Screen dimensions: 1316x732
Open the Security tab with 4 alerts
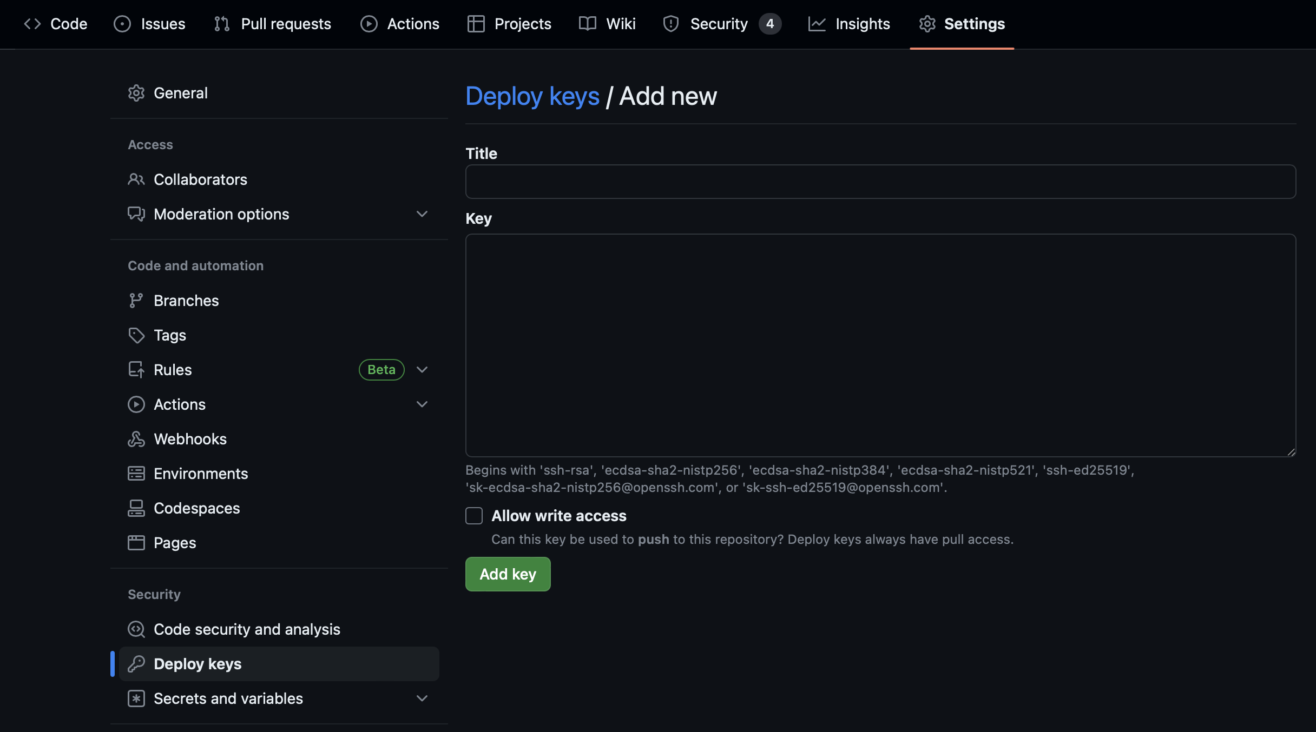pyautogui.click(x=721, y=24)
